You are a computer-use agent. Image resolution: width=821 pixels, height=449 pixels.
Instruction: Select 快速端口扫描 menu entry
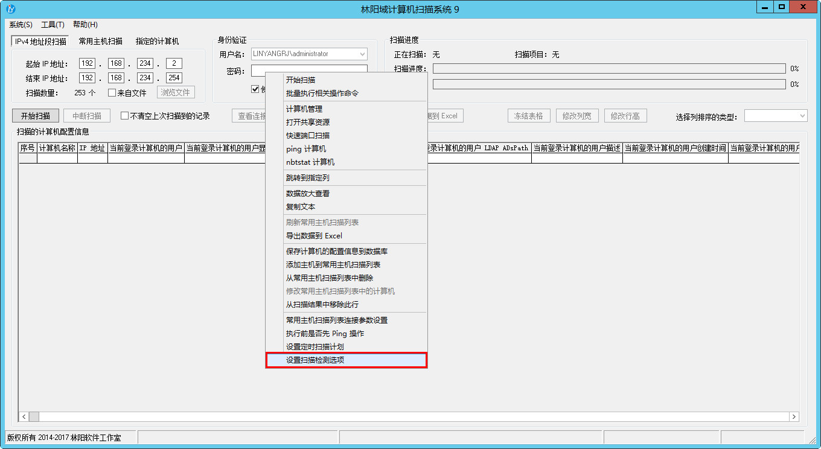point(347,135)
